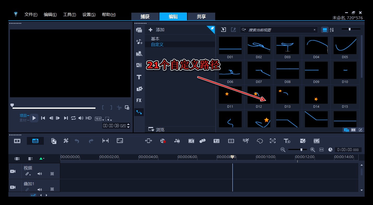The width and height of the screenshot is (373, 205).
Task: Toggle thumbnail view in library
Action: 325,30
